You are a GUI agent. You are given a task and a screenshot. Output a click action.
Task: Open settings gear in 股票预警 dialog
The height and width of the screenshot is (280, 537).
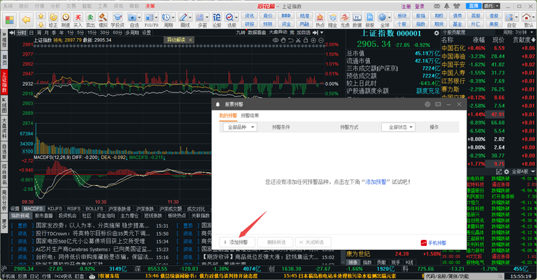[428, 104]
